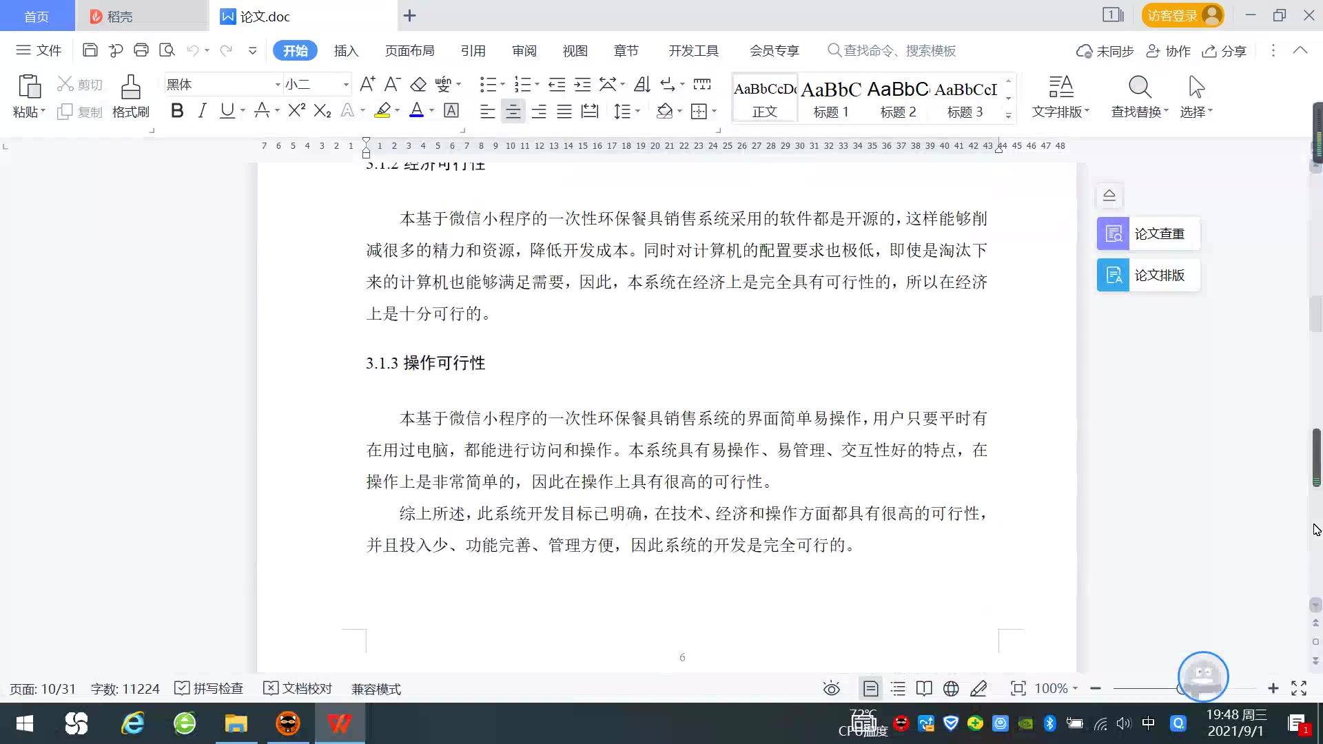Click the italic formatting icon
Viewport: 1323px width, 744px height.
[x=202, y=111]
